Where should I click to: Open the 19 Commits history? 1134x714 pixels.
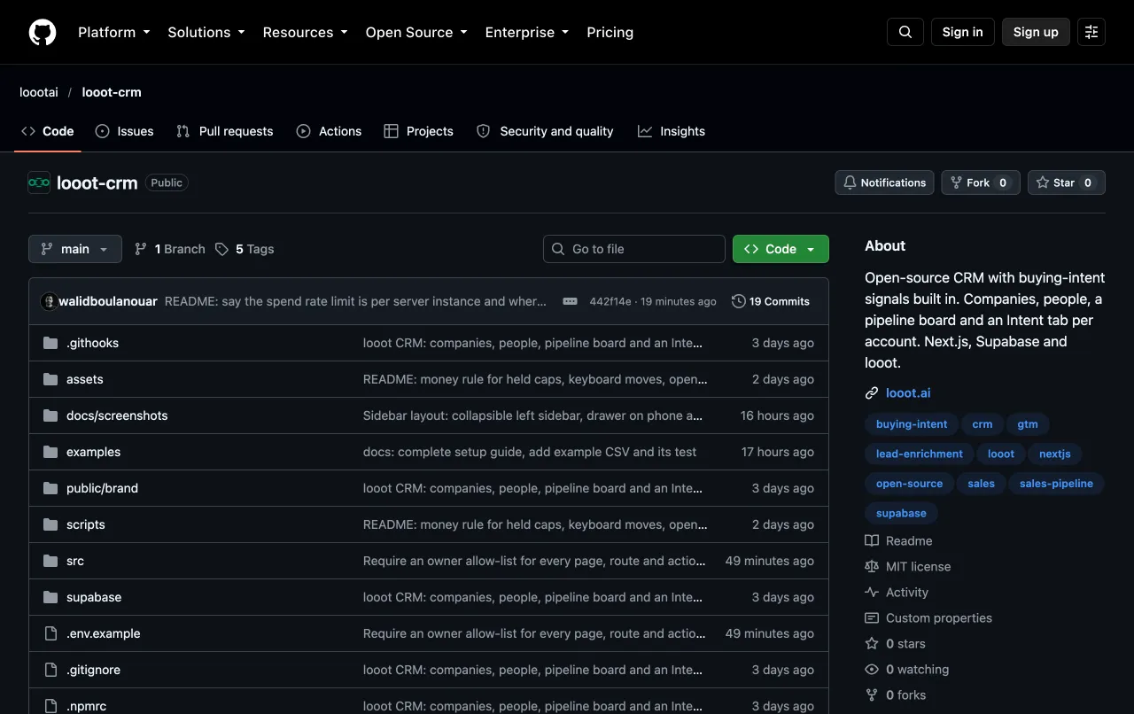tap(771, 301)
